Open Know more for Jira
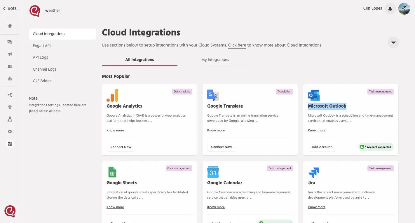Viewport: 415px width, 223px height. (317, 207)
